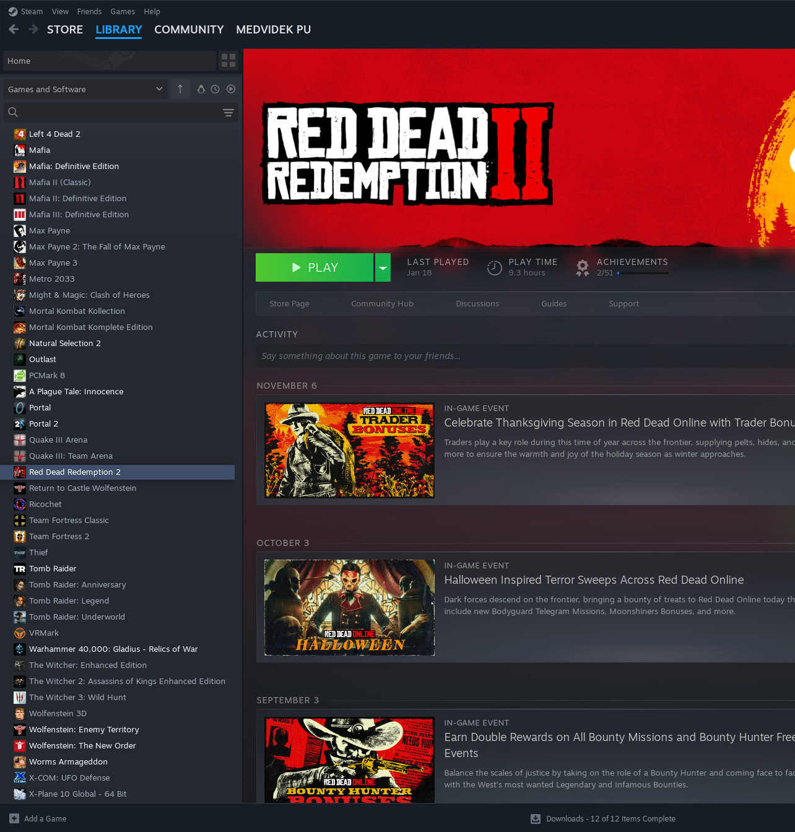Open the library advanced filter icon
The width and height of the screenshot is (795, 832).
click(228, 112)
